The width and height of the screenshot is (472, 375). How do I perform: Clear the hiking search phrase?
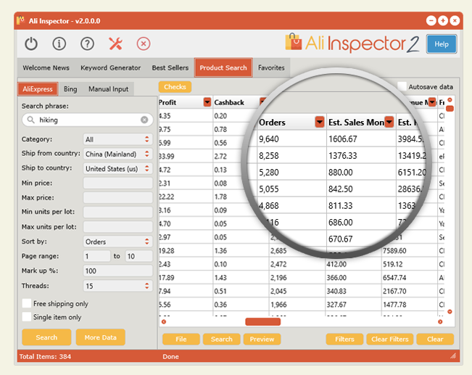(x=144, y=120)
